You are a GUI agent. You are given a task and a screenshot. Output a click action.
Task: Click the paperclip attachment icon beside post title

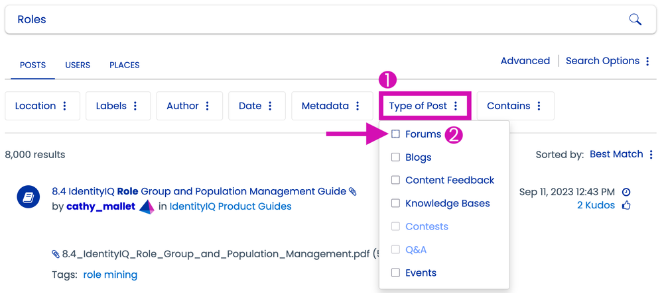(353, 192)
